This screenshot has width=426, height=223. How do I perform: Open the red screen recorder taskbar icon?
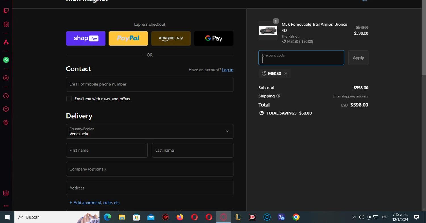point(252,217)
